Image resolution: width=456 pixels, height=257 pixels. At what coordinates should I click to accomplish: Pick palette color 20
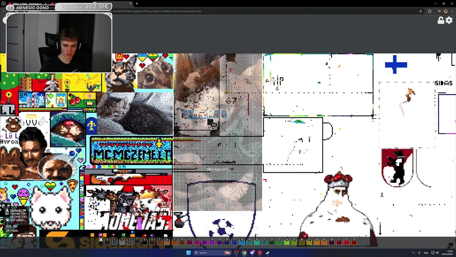coord(256,242)
